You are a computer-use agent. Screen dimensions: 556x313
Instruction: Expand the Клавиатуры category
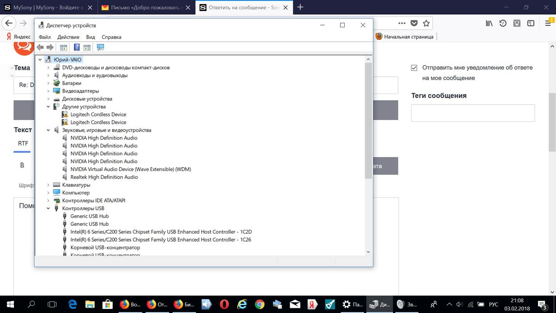[49, 185]
